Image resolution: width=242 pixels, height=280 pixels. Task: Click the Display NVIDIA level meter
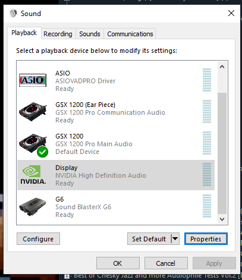click(207, 175)
